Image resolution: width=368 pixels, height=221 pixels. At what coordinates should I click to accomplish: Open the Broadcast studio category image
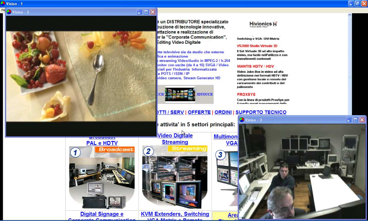click(102, 177)
